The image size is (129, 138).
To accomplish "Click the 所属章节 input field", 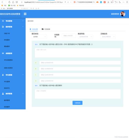I will (x=69, y=36).
